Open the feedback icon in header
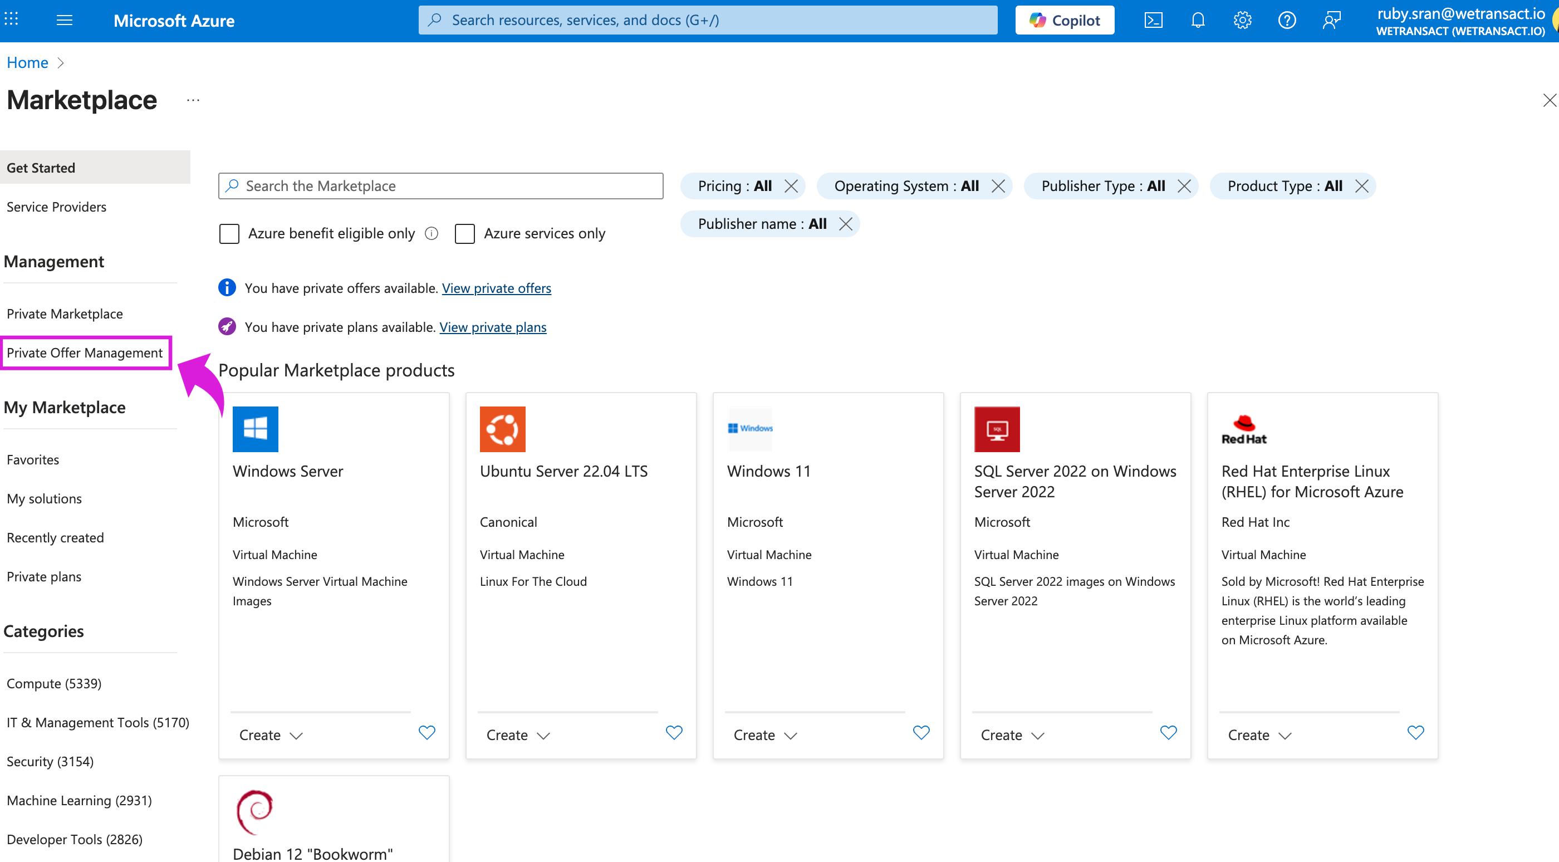Viewport: 1559px width, 862px height. click(x=1331, y=20)
